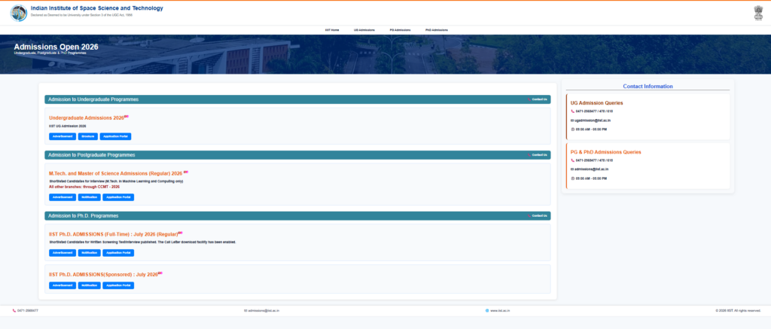
Task: Click Contact Us in Undergraduate Programmes header
Action: point(537,99)
